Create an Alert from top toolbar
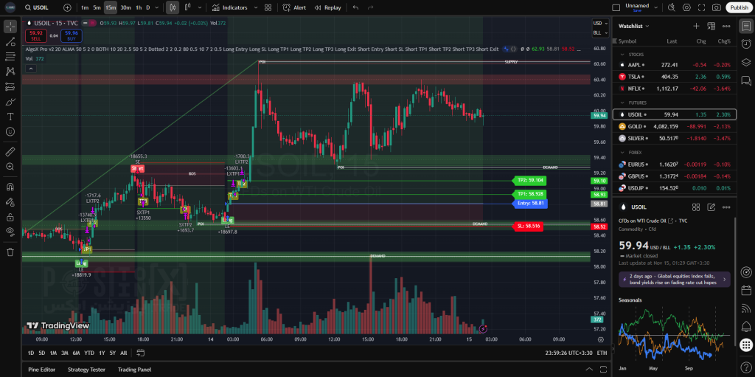The height and width of the screenshot is (377, 755). point(294,7)
